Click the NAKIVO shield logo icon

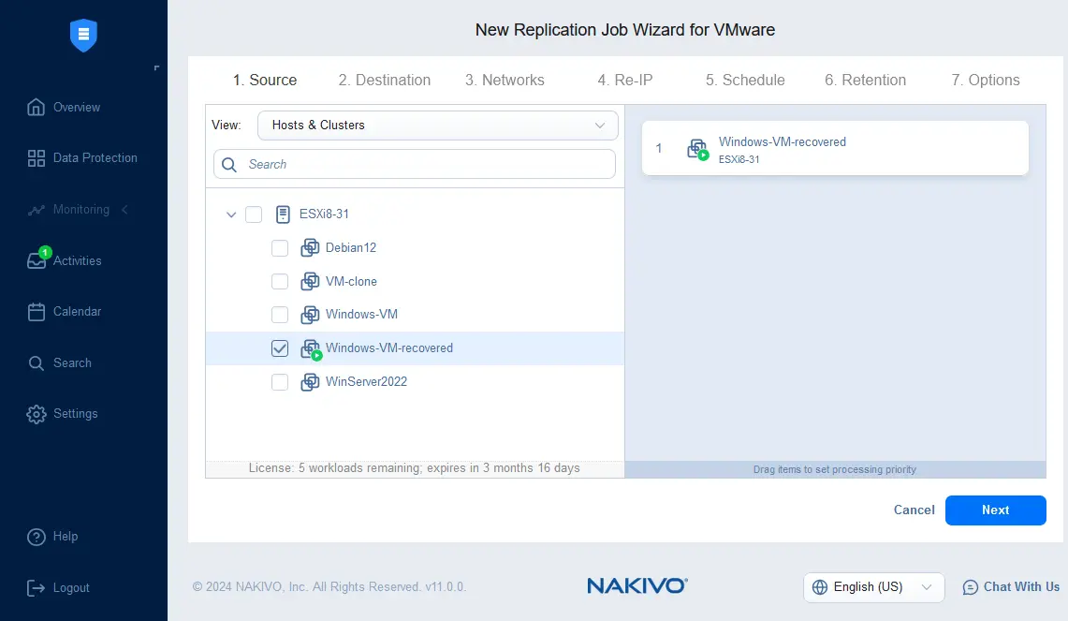coord(84,35)
